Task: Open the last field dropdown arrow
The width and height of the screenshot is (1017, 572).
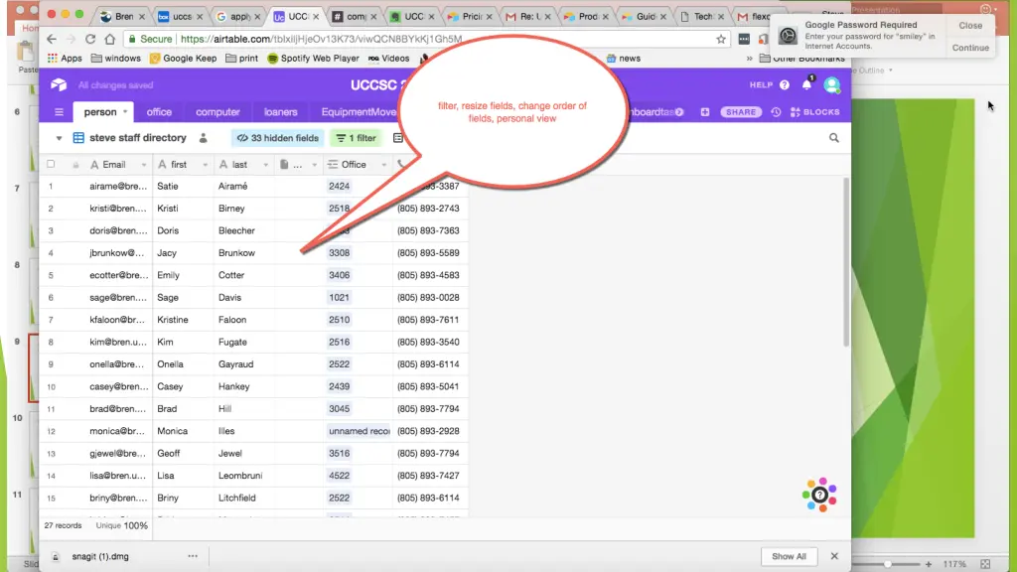Action: (265, 165)
